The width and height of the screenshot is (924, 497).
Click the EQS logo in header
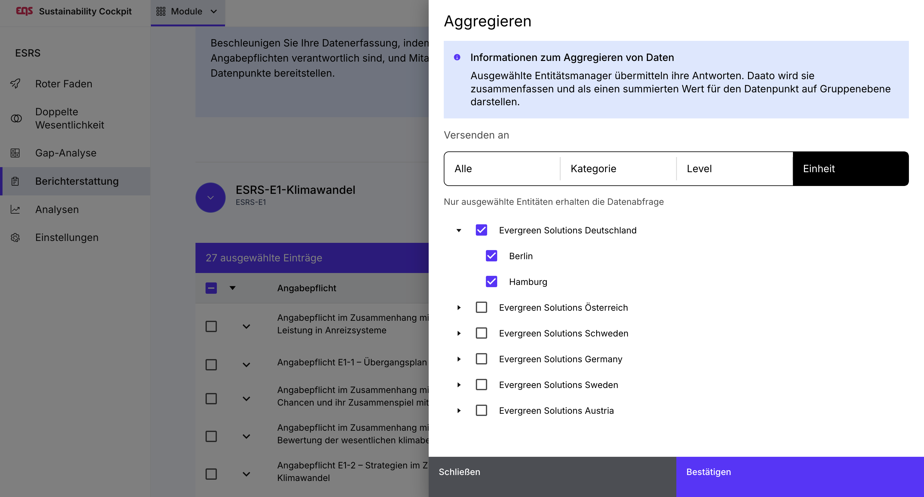coord(25,11)
